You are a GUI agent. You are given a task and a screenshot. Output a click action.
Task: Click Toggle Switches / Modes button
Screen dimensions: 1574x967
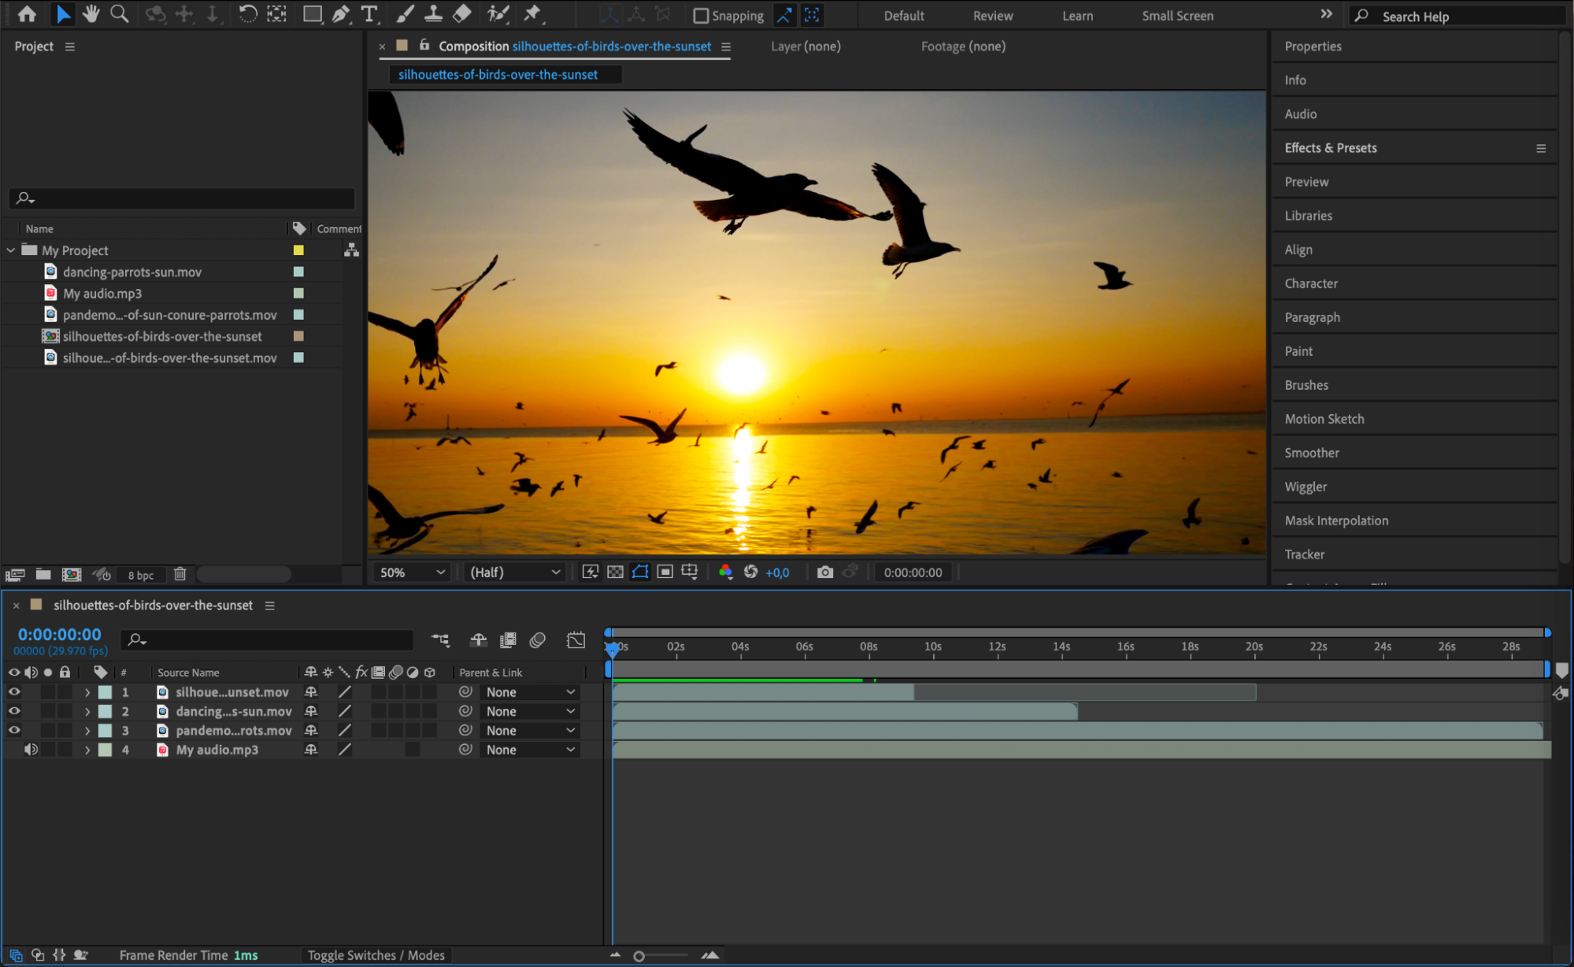point(376,955)
